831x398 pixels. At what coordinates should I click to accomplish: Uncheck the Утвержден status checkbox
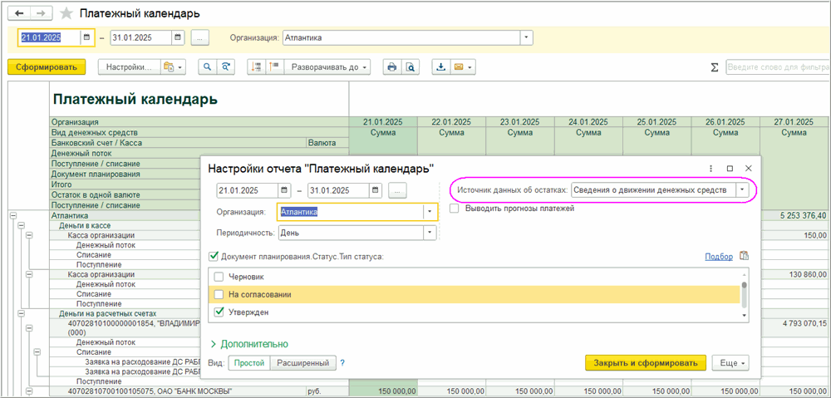[x=219, y=312]
